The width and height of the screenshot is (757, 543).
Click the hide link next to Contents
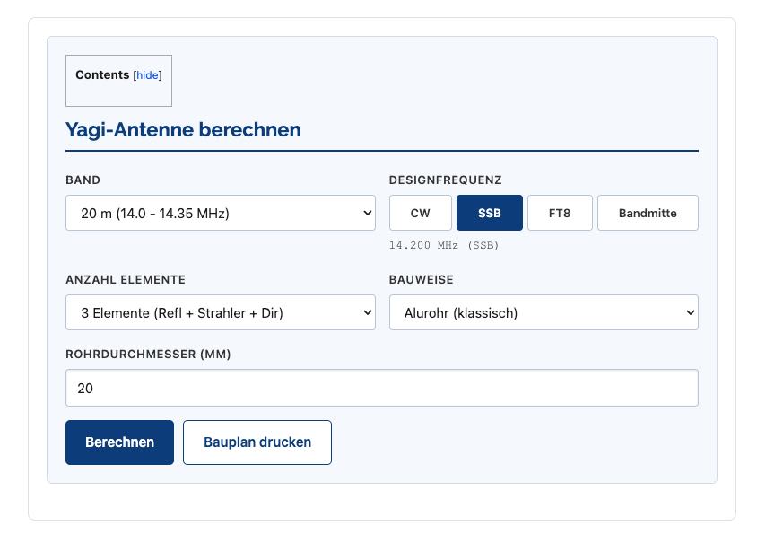tap(147, 75)
